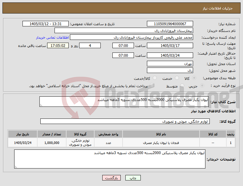This screenshot has height=186, width=243.
Task: Click the price validity date field 1405/03/24
Action: pos(170,55)
